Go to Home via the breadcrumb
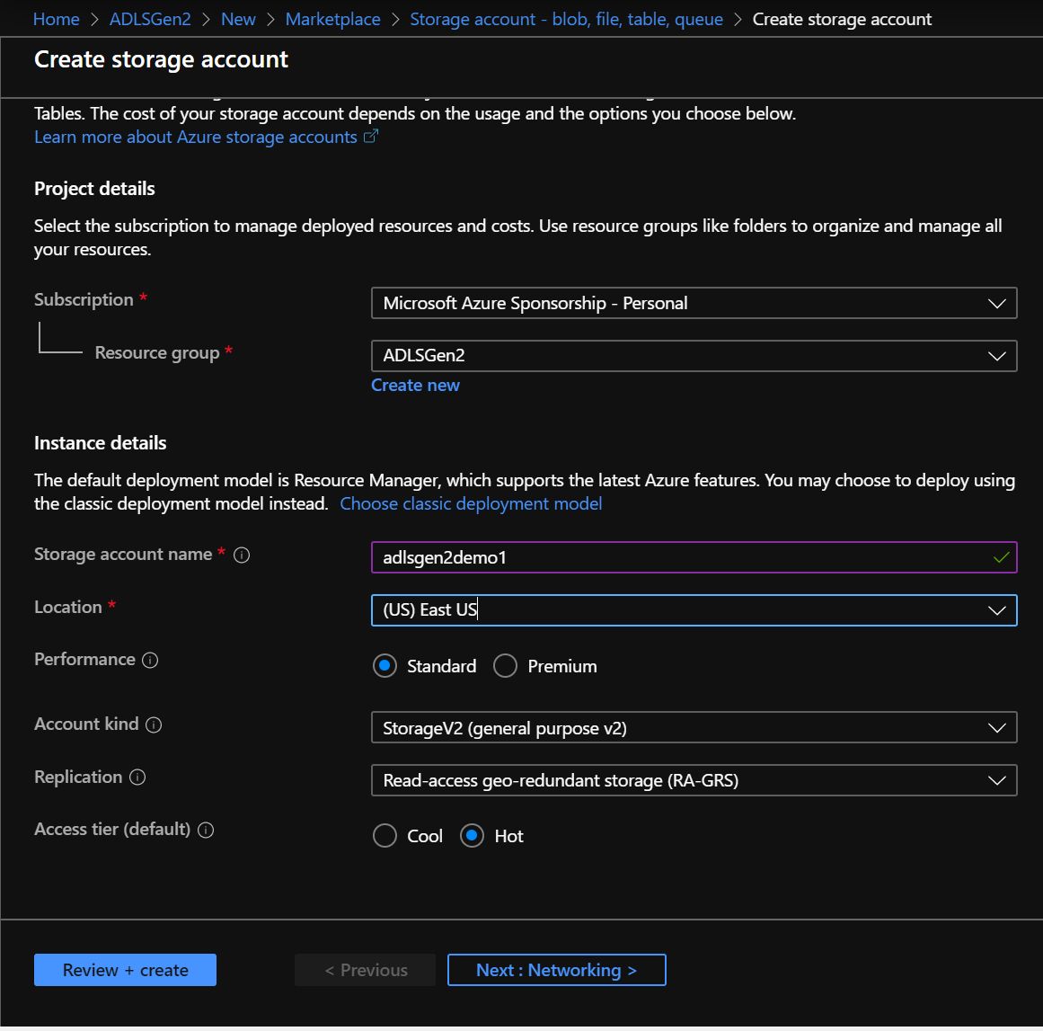 [56, 18]
